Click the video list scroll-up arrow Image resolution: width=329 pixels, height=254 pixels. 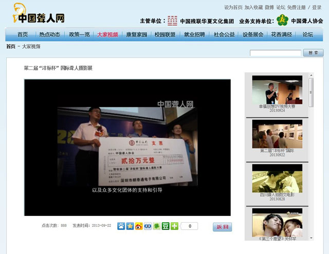coord(311,75)
